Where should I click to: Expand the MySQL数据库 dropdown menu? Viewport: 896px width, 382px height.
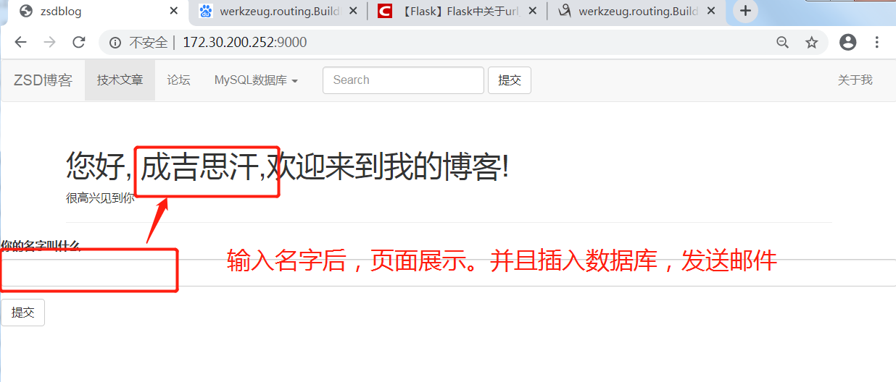point(256,80)
